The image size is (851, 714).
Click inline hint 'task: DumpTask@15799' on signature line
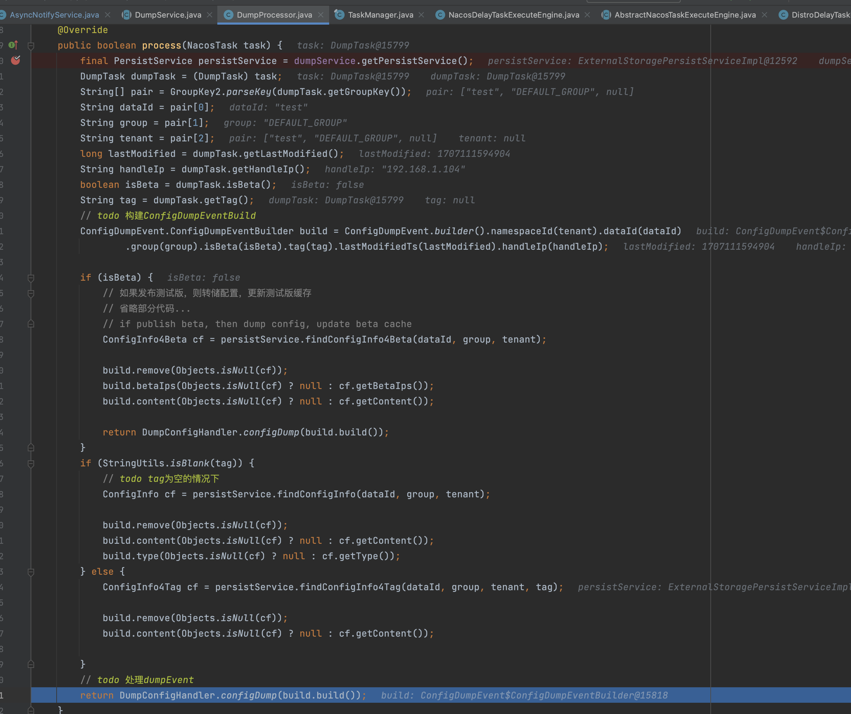(353, 45)
